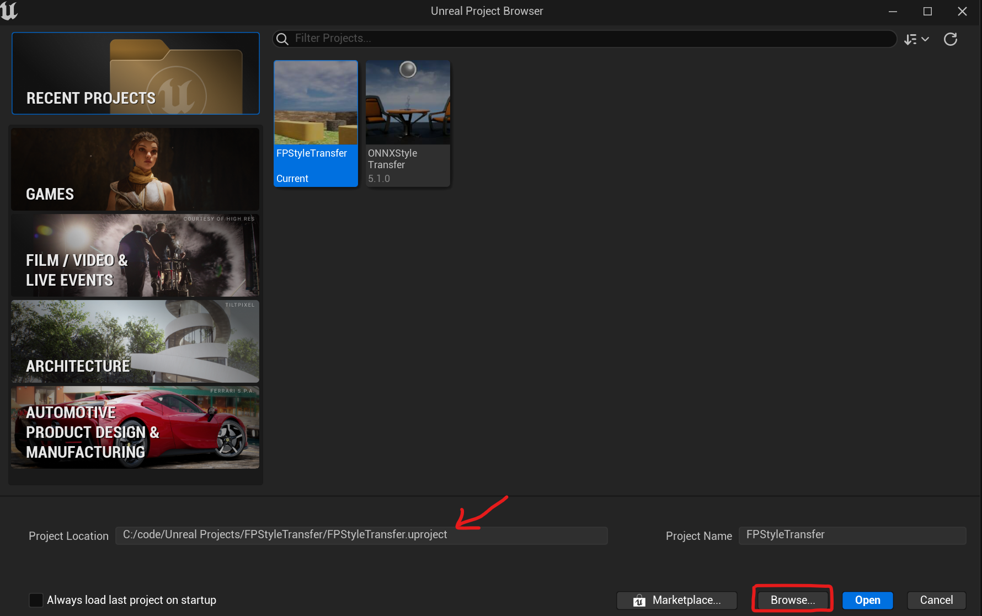Maximize the Unreal Project Browser window
The width and height of the screenshot is (982, 616).
click(x=928, y=11)
